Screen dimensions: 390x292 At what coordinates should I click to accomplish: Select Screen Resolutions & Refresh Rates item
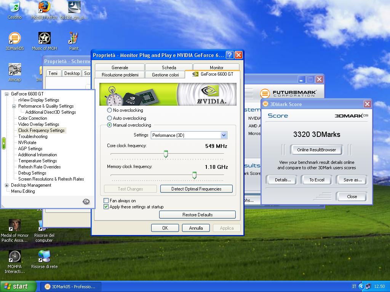coord(51,179)
